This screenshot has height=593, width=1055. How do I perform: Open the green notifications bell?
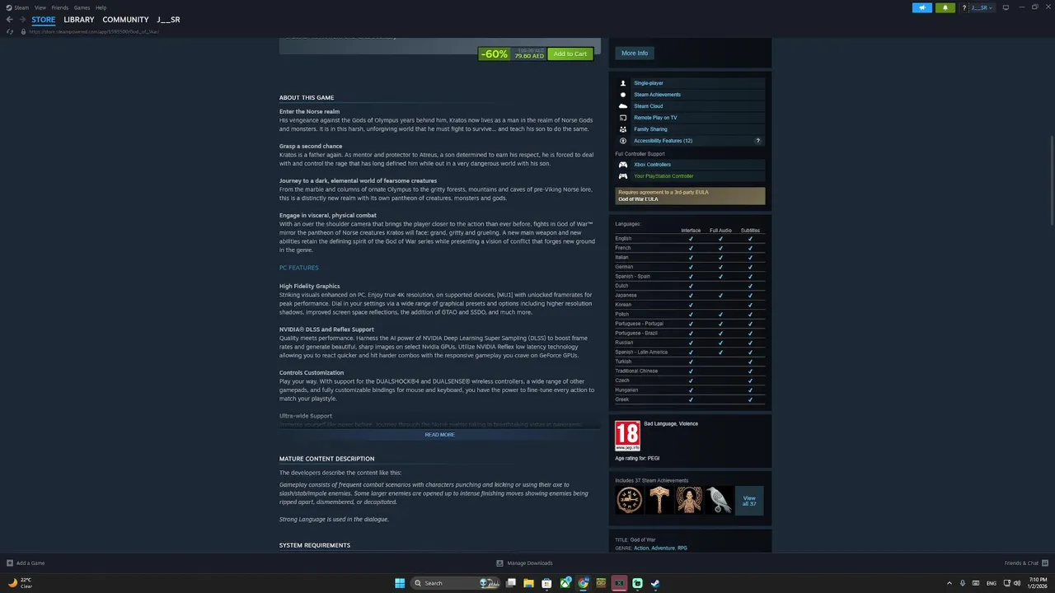[x=945, y=7]
